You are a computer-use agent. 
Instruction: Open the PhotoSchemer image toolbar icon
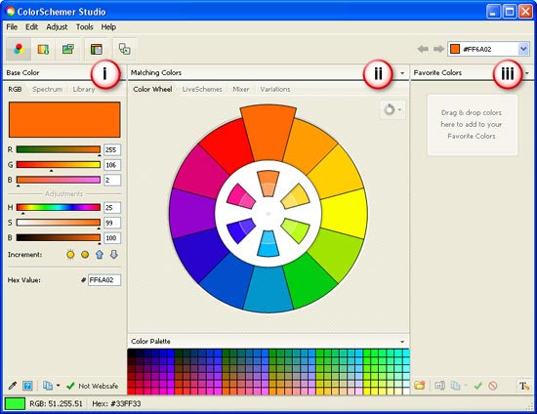coord(68,50)
